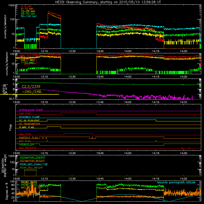Click the DECIMATION ENERGY or weight axis label
Image resolution: width=204 pixels, height=204 pixels.
[x=4, y=165]
